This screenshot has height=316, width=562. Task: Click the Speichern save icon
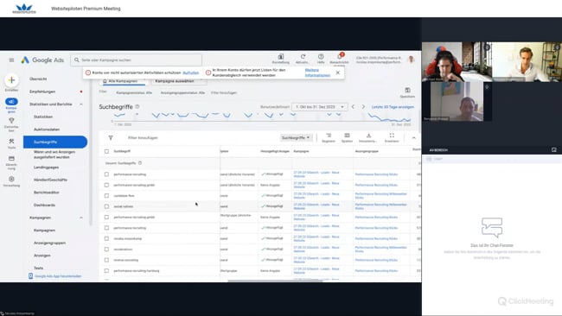coord(407,90)
